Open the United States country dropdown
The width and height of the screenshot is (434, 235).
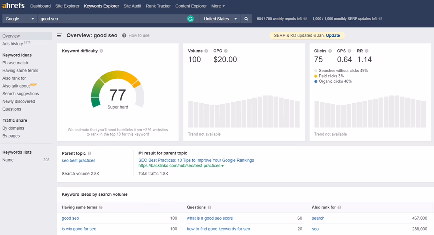(220, 19)
